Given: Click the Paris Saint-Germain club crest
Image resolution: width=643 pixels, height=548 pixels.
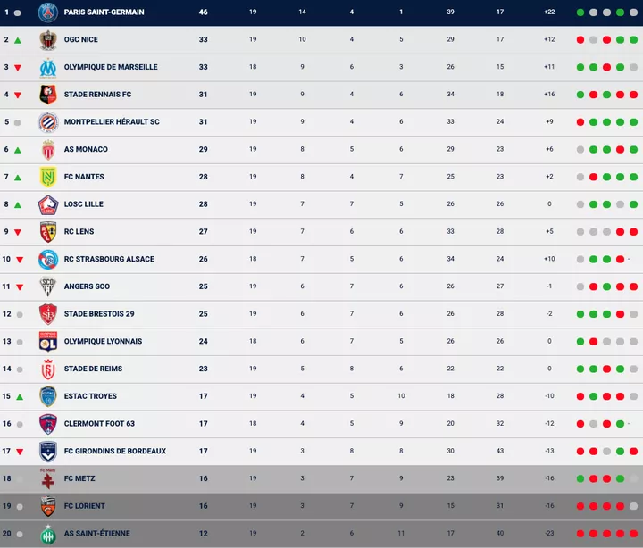Looking at the screenshot, I should [x=47, y=12].
